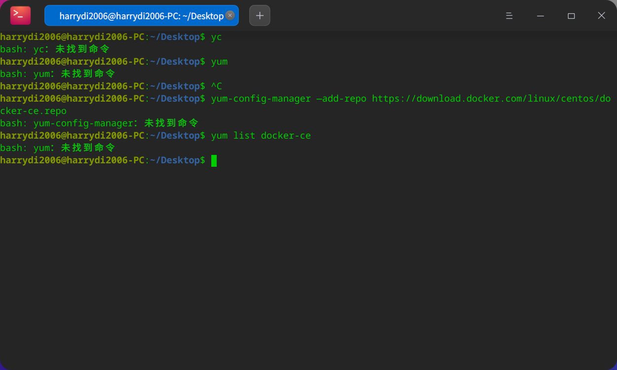
Task: Close the harrydi2006 ~/Desktop tab
Action: click(x=230, y=15)
